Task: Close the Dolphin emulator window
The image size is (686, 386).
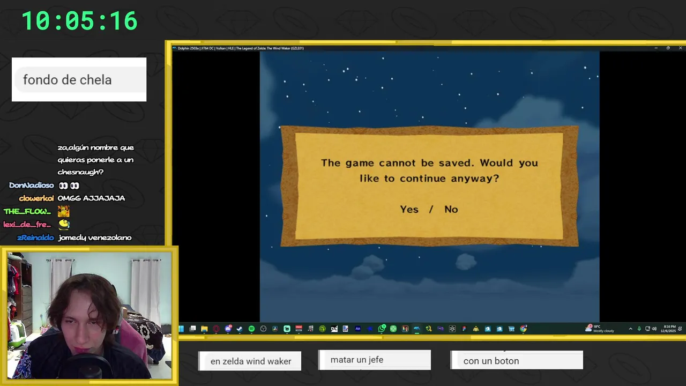Action: [x=680, y=48]
